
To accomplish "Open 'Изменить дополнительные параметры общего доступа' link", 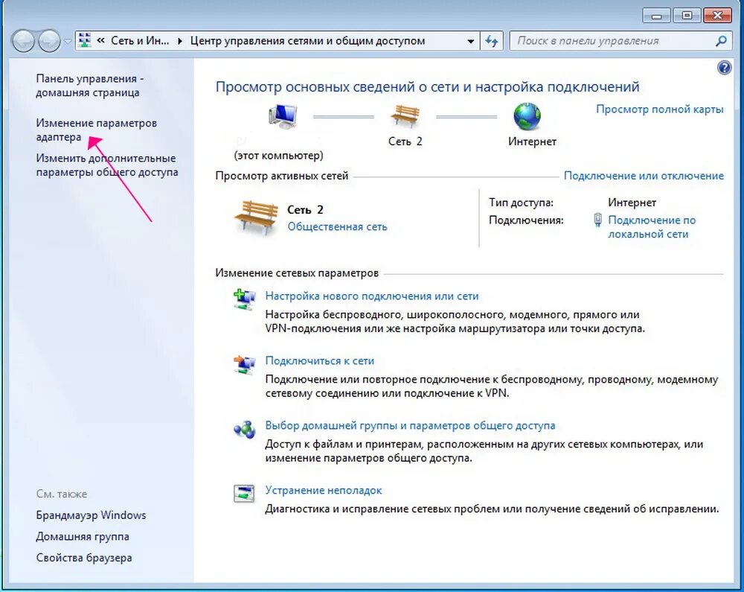I will coord(106,165).
